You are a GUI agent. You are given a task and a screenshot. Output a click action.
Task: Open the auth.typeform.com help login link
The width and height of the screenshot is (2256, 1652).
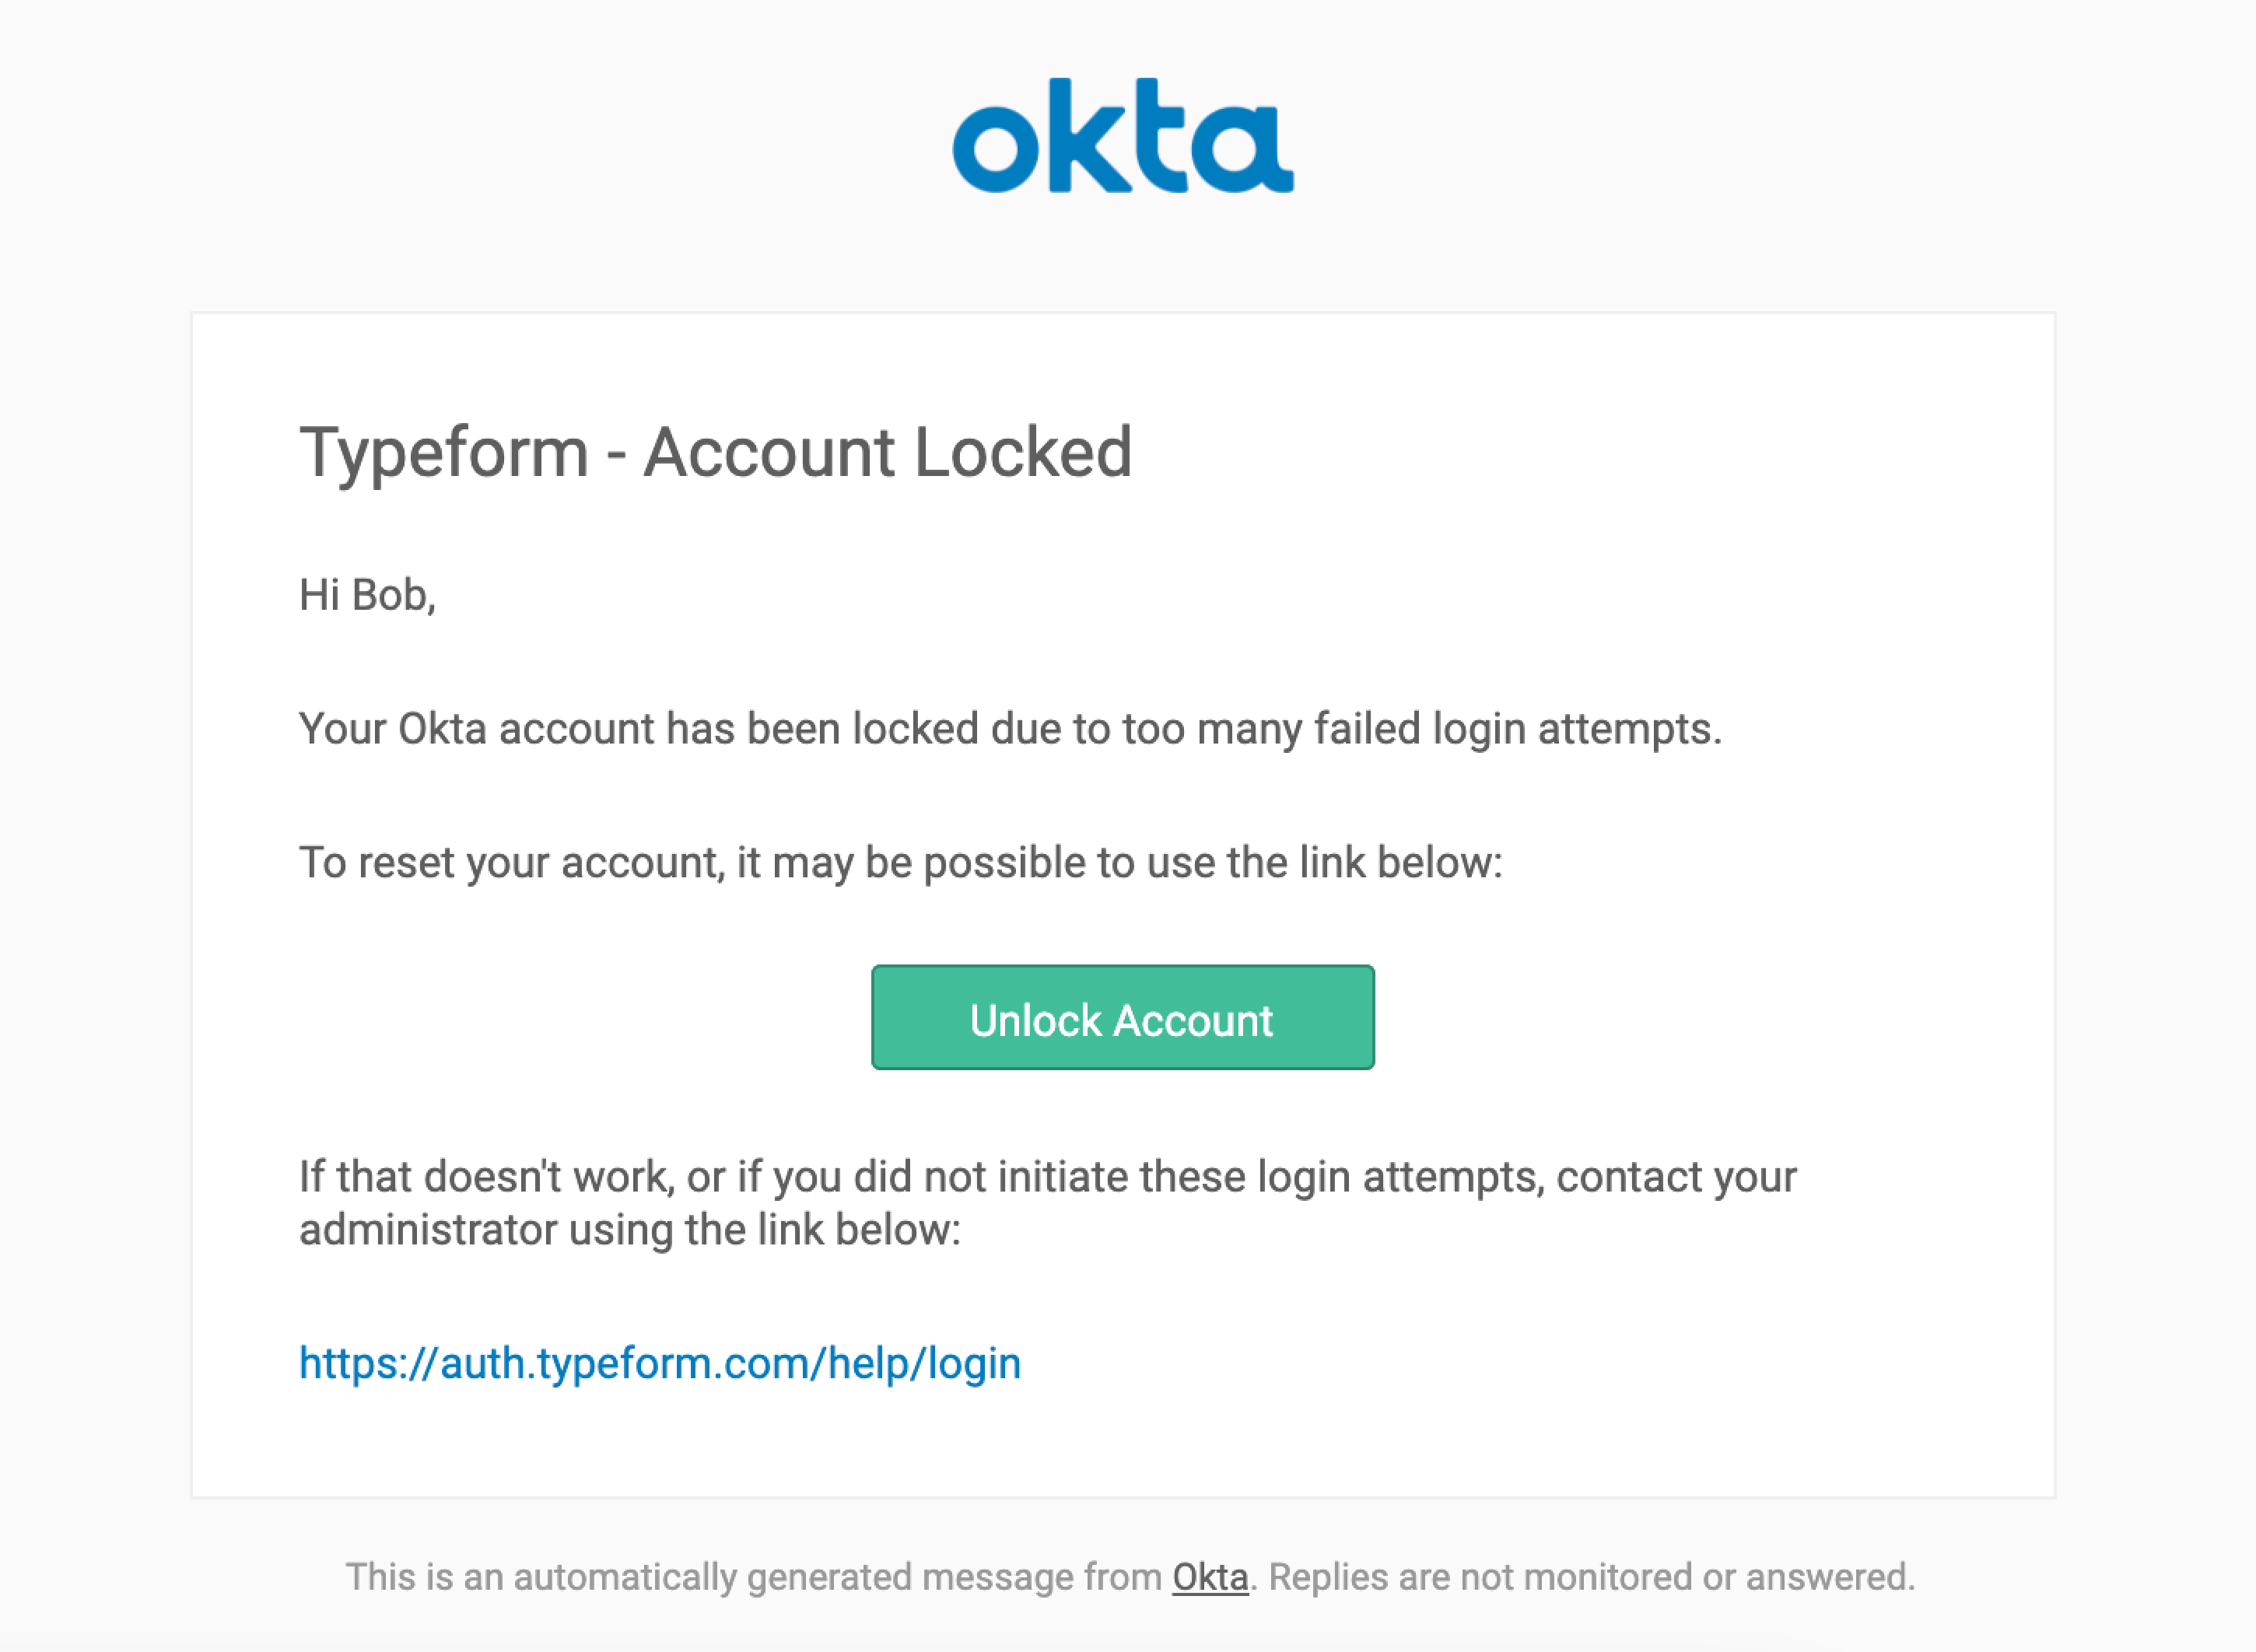[660, 1363]
